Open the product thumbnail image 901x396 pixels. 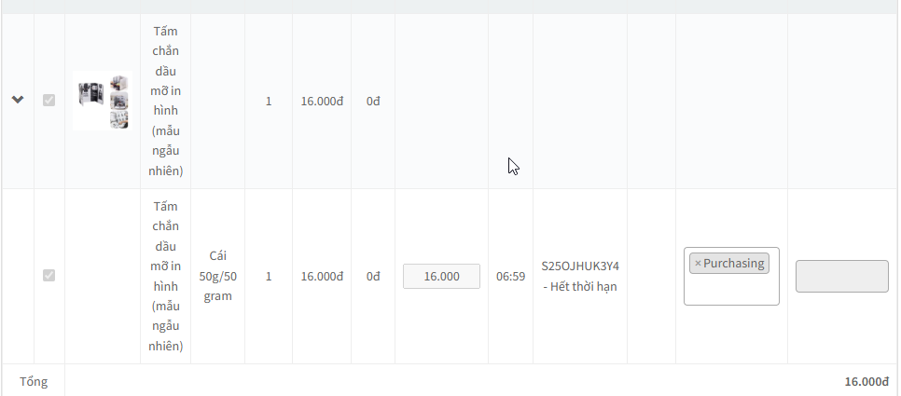pos(103,101)
